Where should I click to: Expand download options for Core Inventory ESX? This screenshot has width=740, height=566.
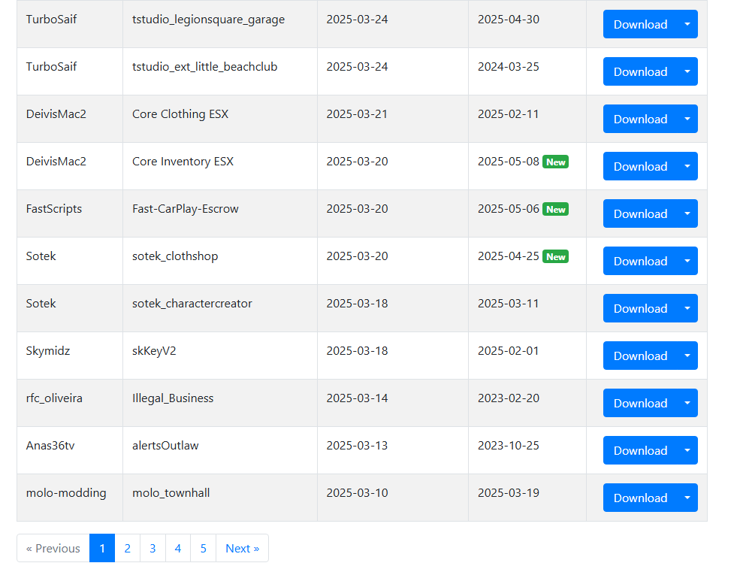point(687,166)
